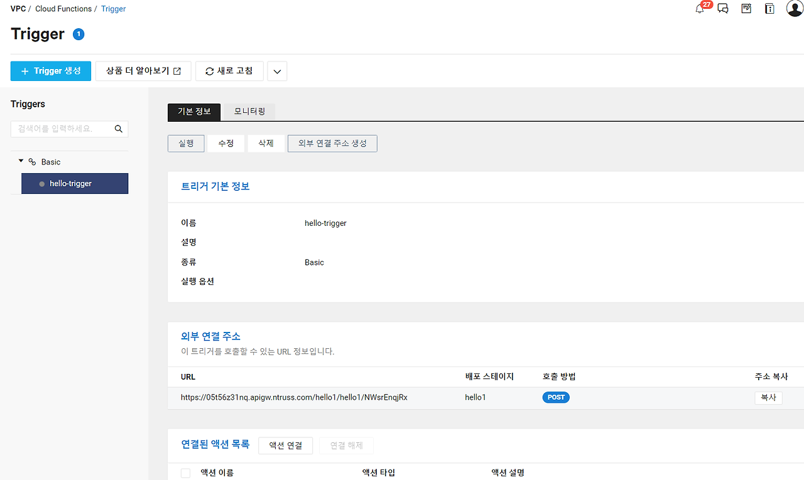Click the 액션 이름 column header

tap(217, 472)
